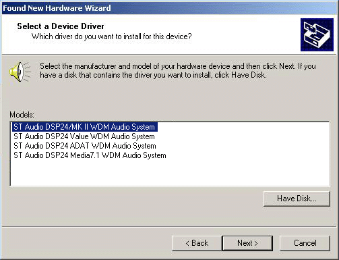Select ST Audio DSP24/MK II WDM Audio System
This screenshot has height=260, width=339.
84,127
